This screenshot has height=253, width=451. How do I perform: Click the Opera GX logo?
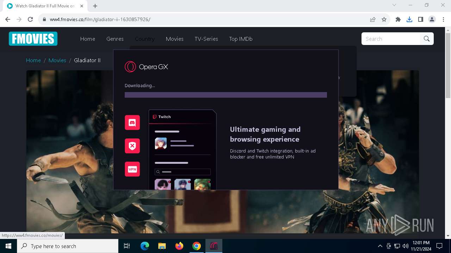[x=146, y=67]
